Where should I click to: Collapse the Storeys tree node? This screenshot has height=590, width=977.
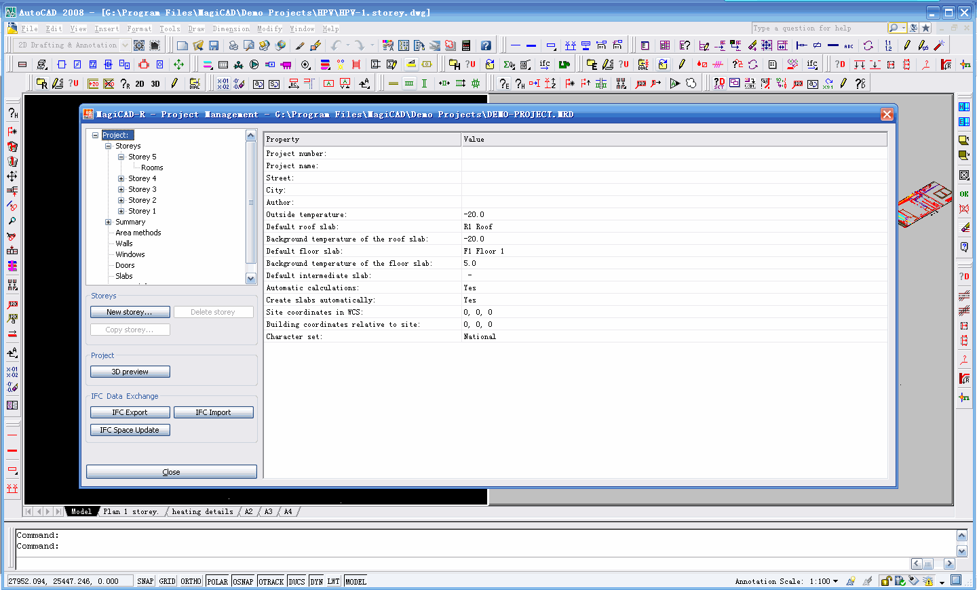click(x=108, y=146)
